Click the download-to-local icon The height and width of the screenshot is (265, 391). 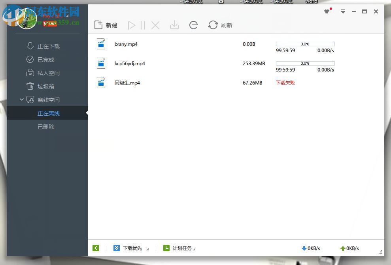pos(174,25)
